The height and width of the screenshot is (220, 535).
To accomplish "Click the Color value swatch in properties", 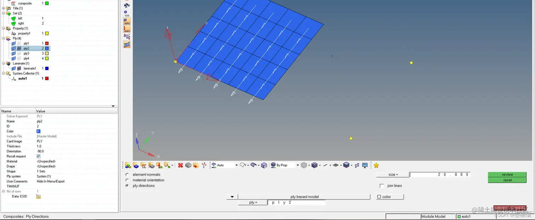I will coord(39,131).
